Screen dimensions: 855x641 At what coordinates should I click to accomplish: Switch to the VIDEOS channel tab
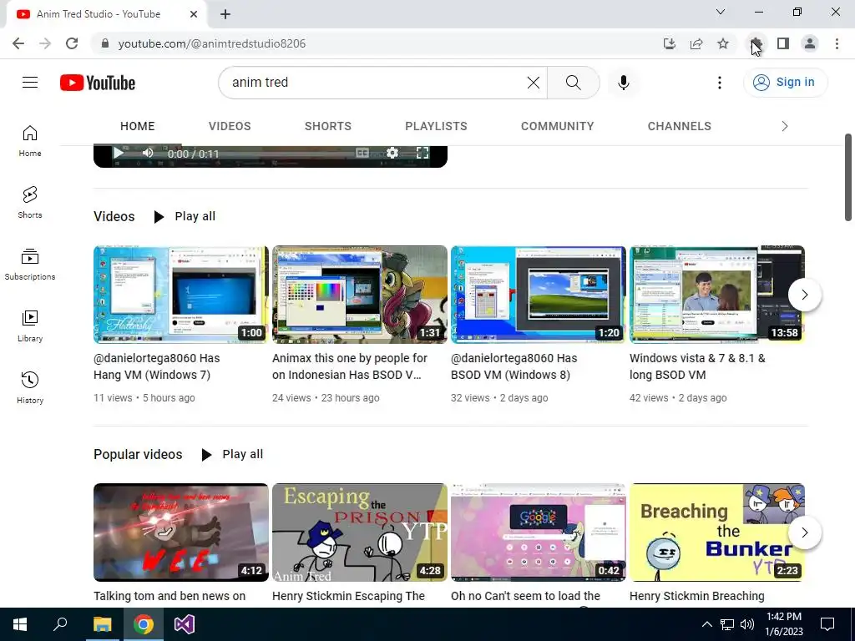(x=230, y=126)
